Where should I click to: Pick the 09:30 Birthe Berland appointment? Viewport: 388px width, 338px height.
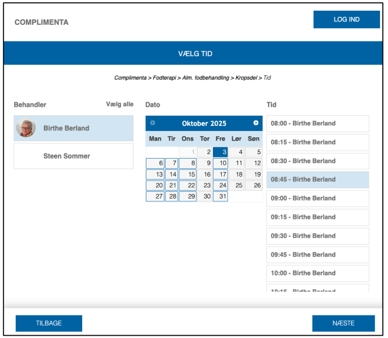318,236
